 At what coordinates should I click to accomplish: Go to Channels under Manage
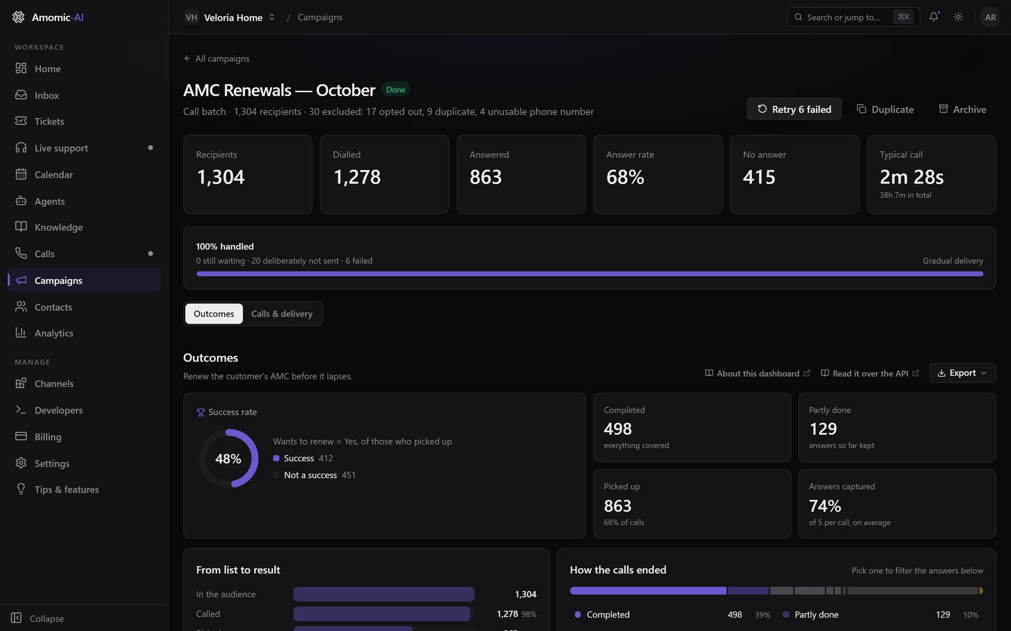coord(84,384)
